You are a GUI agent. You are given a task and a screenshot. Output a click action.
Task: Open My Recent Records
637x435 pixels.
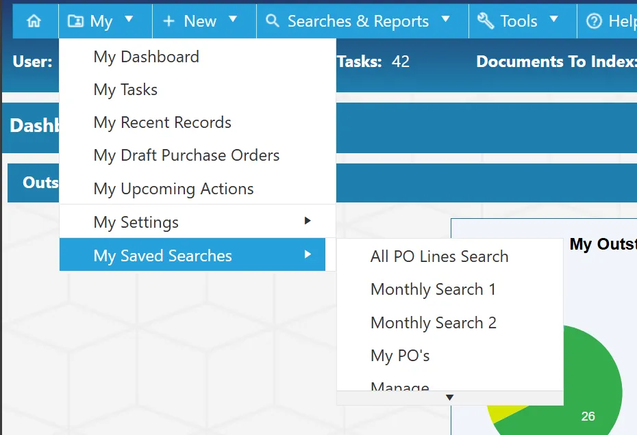197,122
